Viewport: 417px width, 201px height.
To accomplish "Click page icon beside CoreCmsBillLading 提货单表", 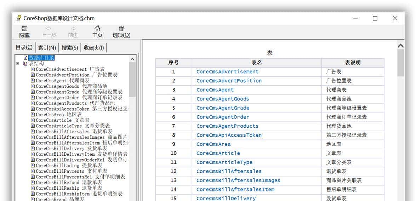I will [x=33, y=165].
